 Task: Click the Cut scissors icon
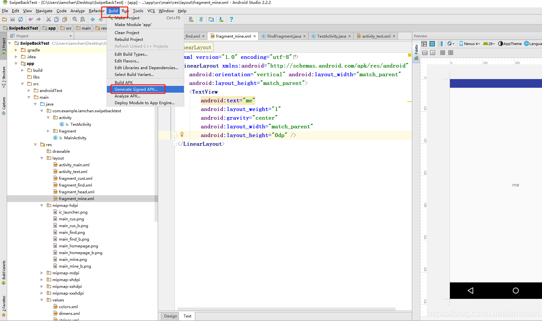(x=49, y=19)
